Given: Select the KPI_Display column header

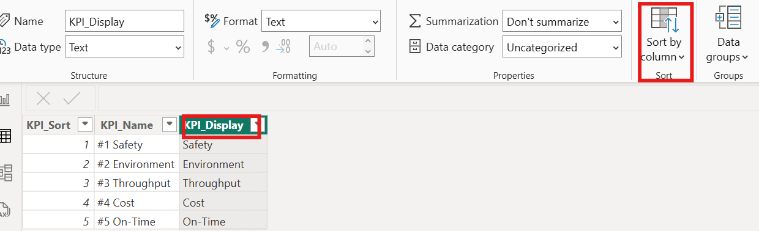Looking at the screenshot, I should (214, 125).
